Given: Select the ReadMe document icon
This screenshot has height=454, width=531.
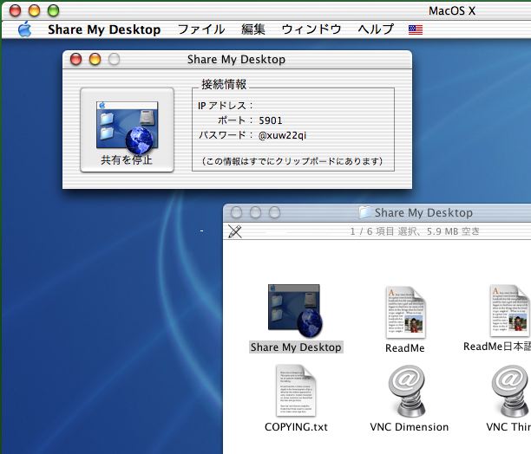Looking at the screenshot, I should [x=406, y=312].
